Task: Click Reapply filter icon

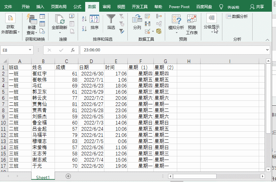Action: [122, 24]
